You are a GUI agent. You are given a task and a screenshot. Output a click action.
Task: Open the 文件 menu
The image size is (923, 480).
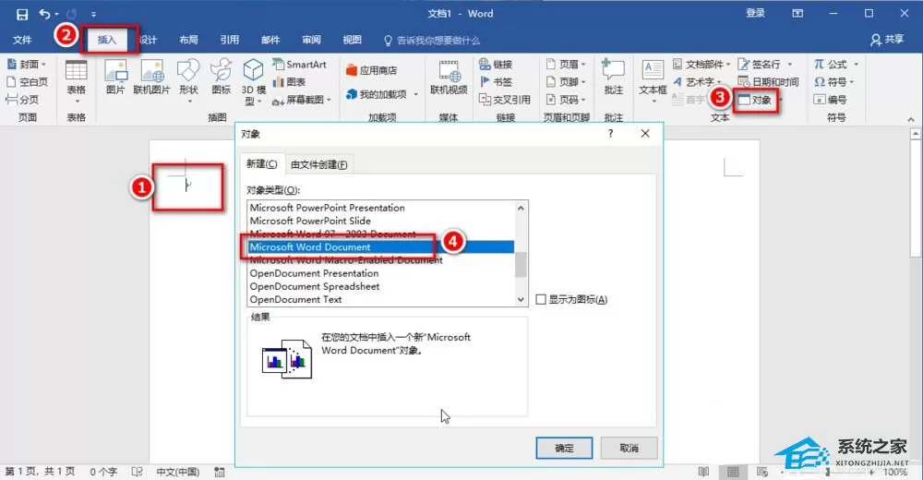(x=22, y=40)
